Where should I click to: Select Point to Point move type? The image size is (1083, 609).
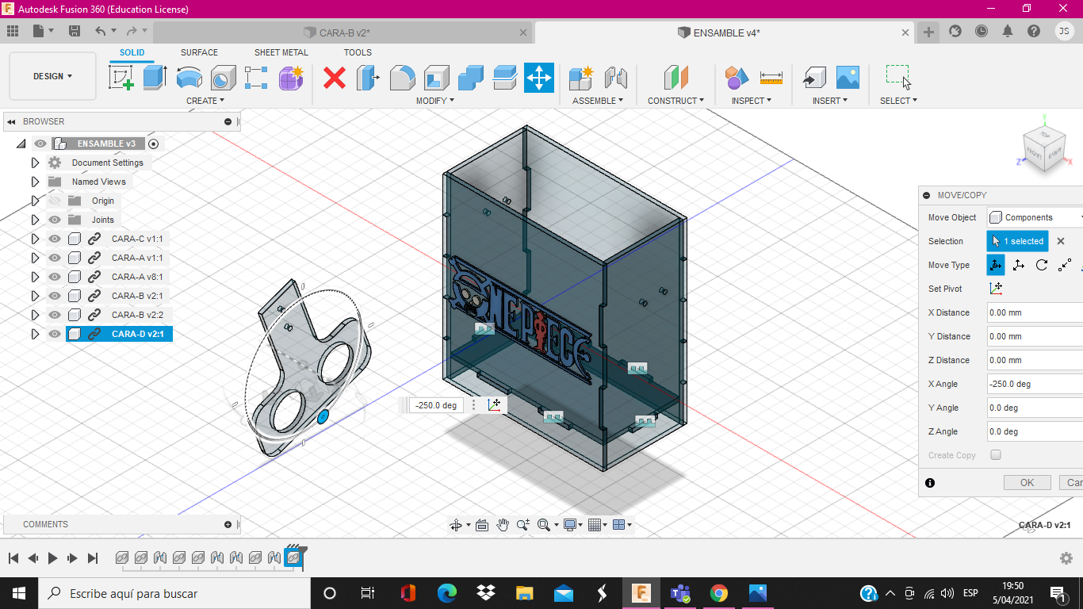coord(1065,265)
